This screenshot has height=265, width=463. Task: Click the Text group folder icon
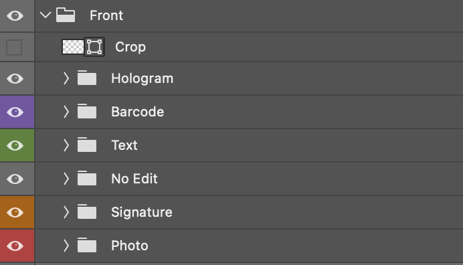pyautogui.click(x=87, y=145)
